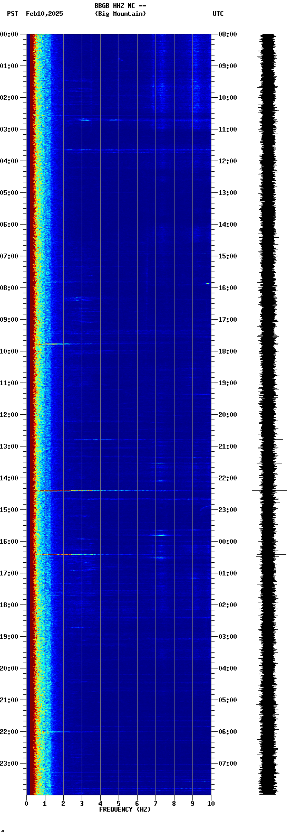Click the 18:00 PST time label
Image resolution: width=291 pixels, height=837 pixels.
tap(9, 605)
